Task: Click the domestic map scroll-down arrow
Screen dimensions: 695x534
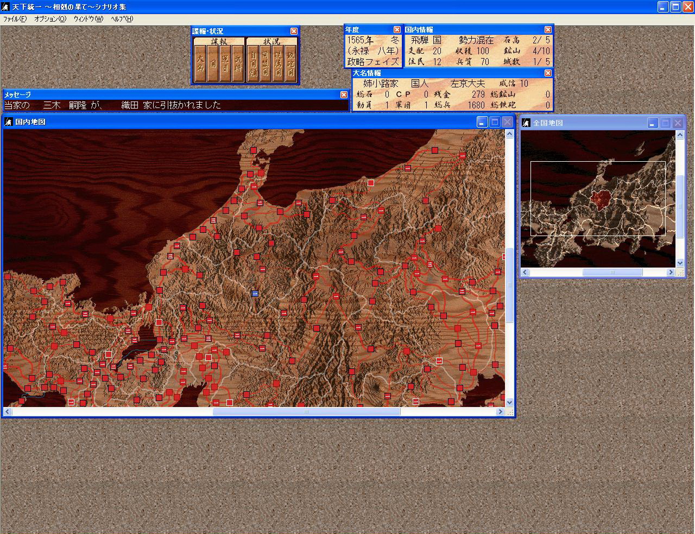Action: click(509, 403)
